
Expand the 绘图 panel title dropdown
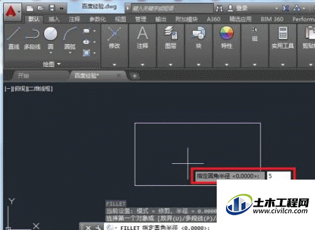point(52,64)
